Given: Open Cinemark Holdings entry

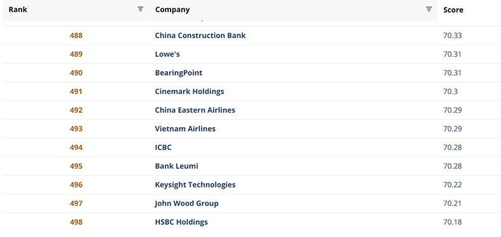Looking at the screenshot, I should 190,91.
